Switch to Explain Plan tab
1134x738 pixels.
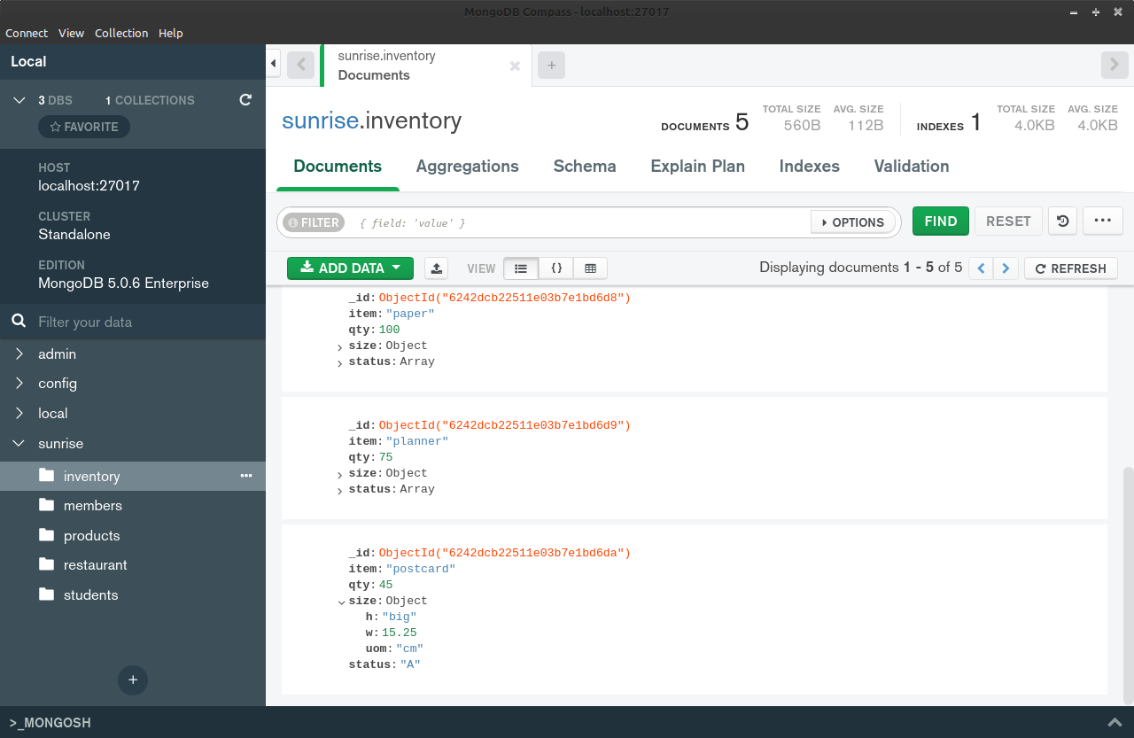tap(698, 167)
